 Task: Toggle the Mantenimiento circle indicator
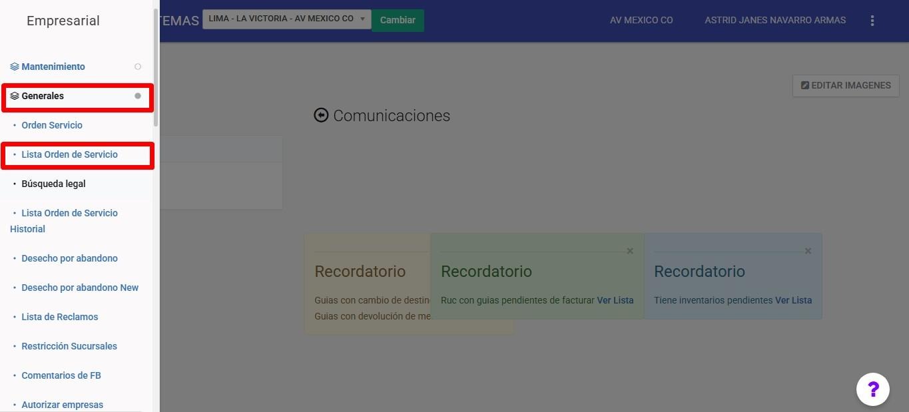pos(138,67)
